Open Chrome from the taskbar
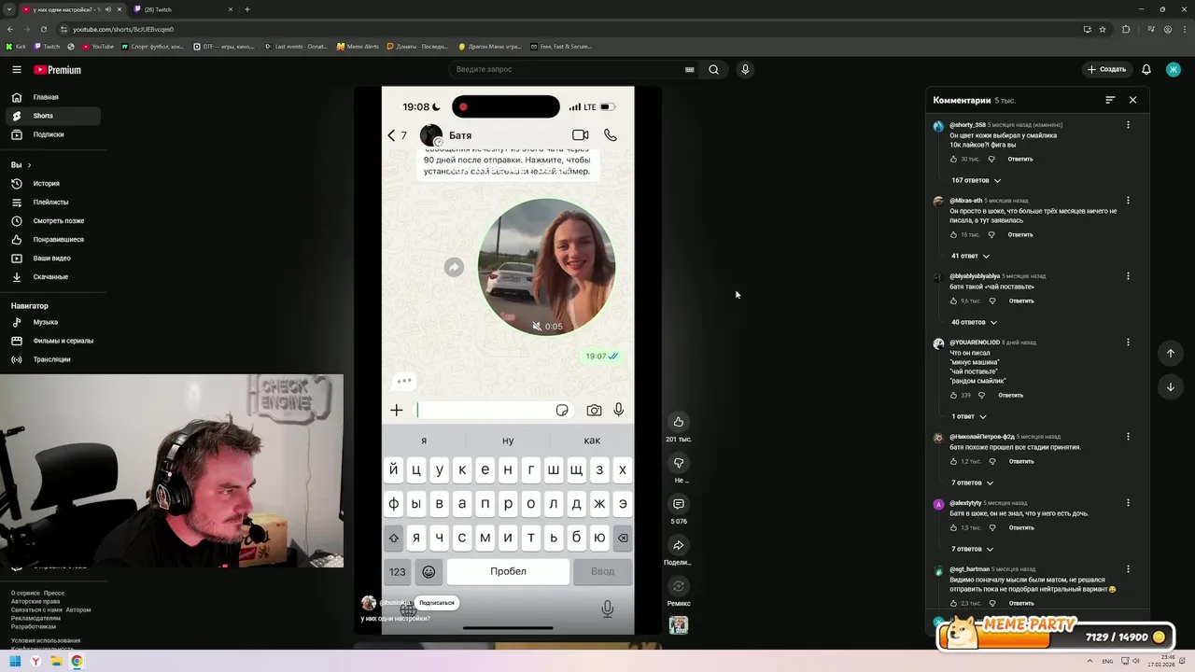 (77, 662)
